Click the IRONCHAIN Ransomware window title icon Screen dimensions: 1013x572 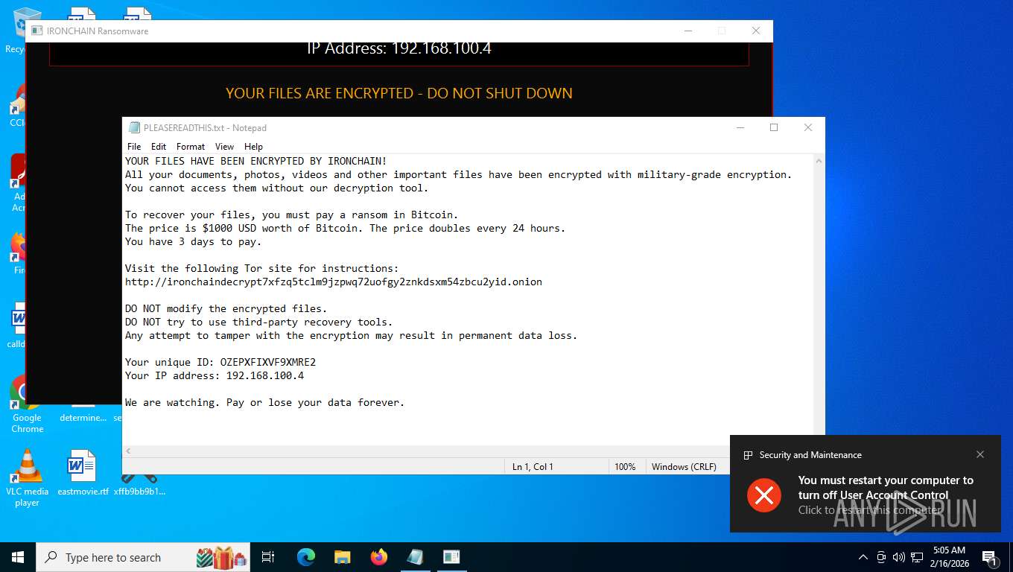(37, 31)
